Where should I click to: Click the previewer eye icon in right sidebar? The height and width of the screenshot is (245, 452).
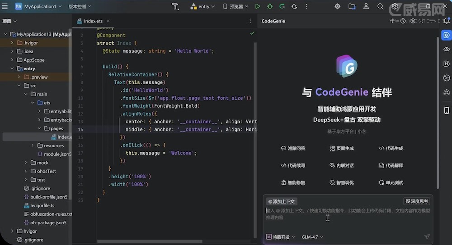446,49
